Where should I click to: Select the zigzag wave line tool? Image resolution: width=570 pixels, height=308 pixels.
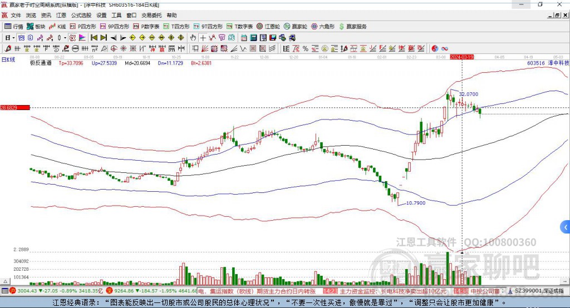click(x=243, y=48)
